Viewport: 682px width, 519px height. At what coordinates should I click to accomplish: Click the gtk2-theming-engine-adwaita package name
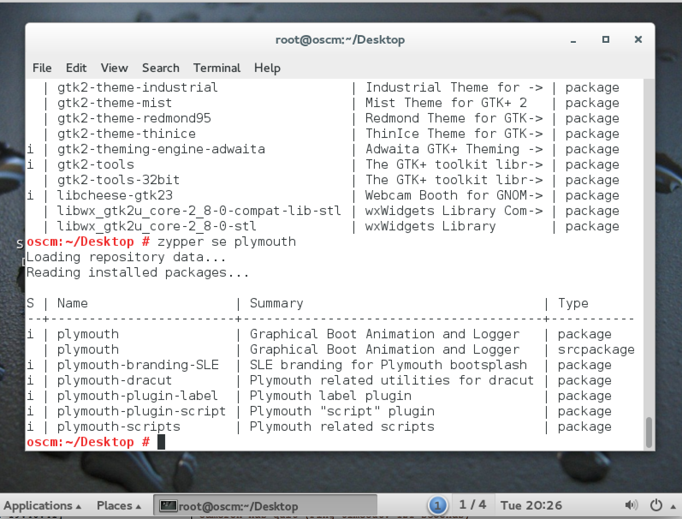(161, 149)
